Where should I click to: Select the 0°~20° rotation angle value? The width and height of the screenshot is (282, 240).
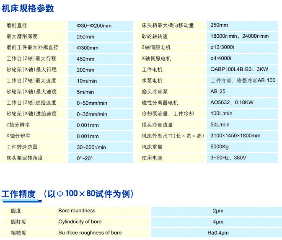85,158
